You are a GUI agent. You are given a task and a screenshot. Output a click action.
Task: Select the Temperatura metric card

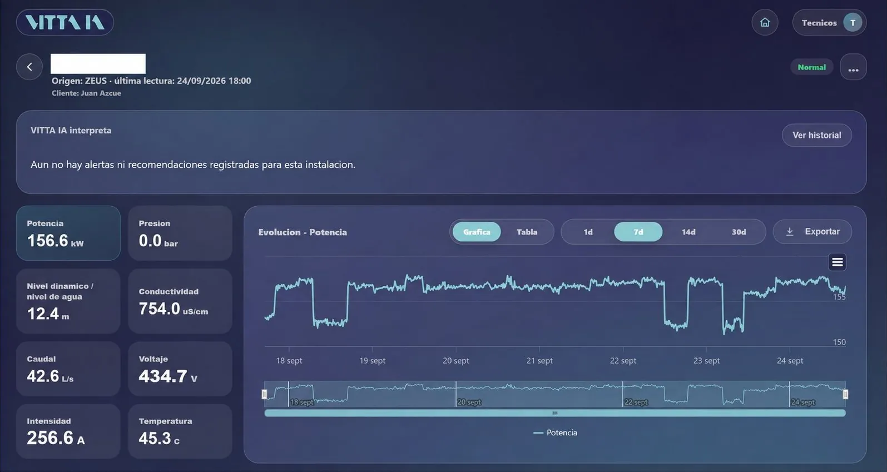pos(180,431)
